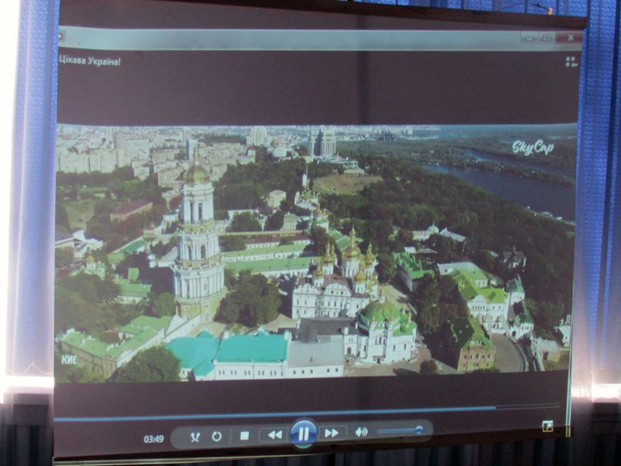The height and width of the screenshot is (466, 621).
Task: Close the media player window
Action: point(570,38)
